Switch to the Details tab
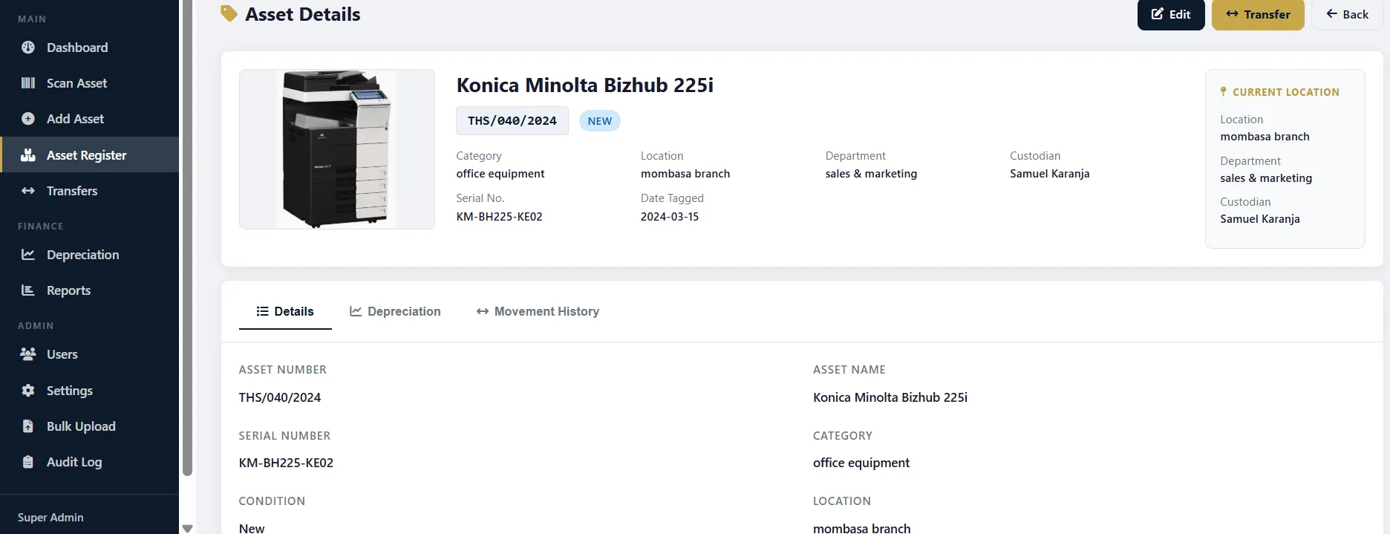This screenshot has height=534, width=1390. pyautogui.click(x=285, y=311)
